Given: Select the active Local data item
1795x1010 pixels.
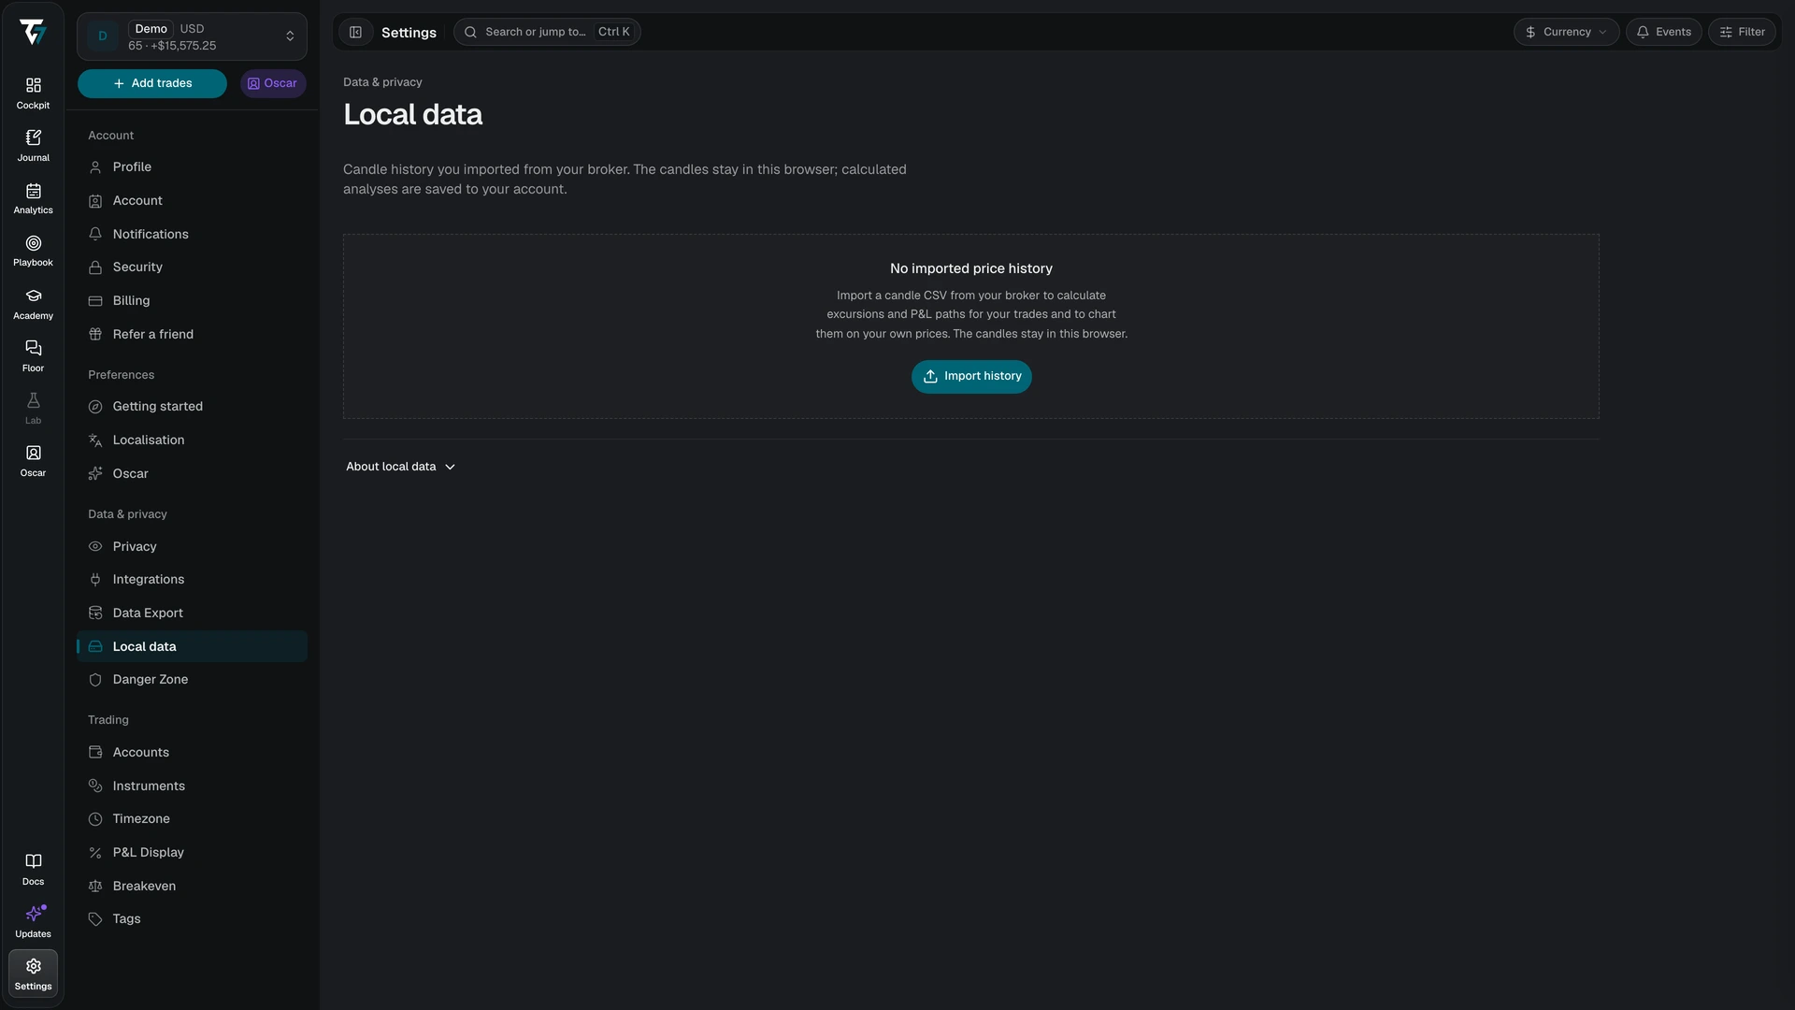Looking at the screenshot, I should tap(192, 646).
